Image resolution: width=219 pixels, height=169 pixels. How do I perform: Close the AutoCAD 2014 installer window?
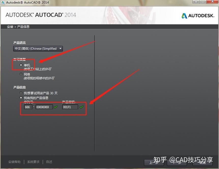tap(212, 2)
